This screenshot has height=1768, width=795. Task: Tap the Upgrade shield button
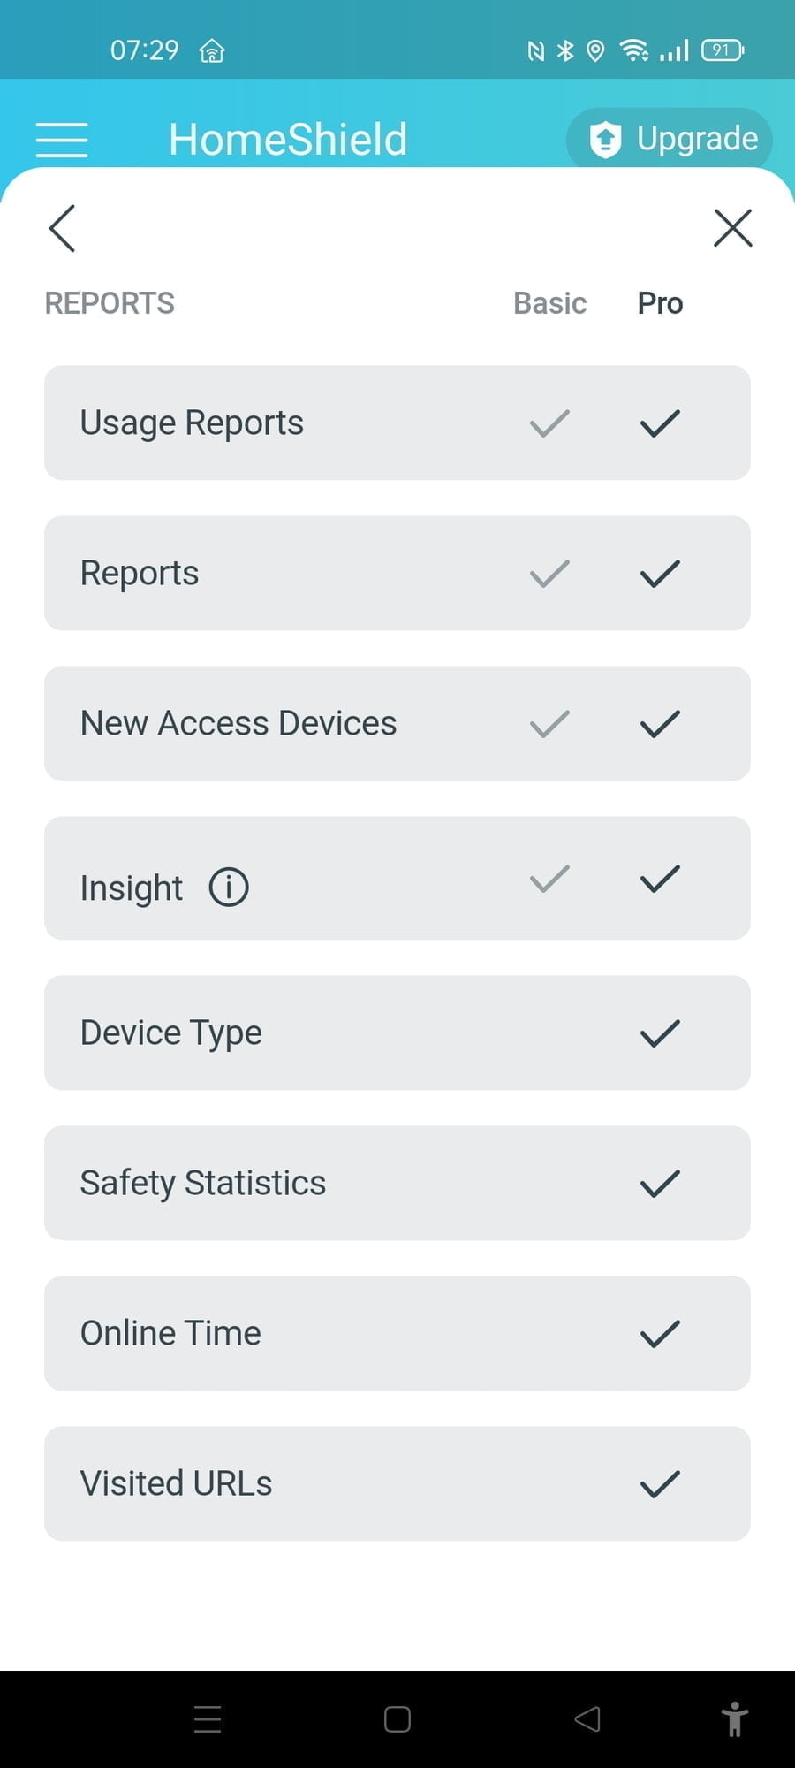point(670,139)
